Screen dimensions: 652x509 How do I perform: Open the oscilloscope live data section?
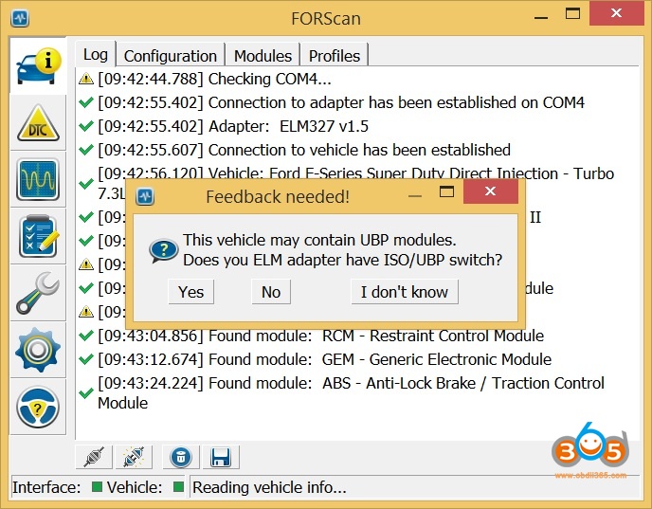(x=38, y=180)
